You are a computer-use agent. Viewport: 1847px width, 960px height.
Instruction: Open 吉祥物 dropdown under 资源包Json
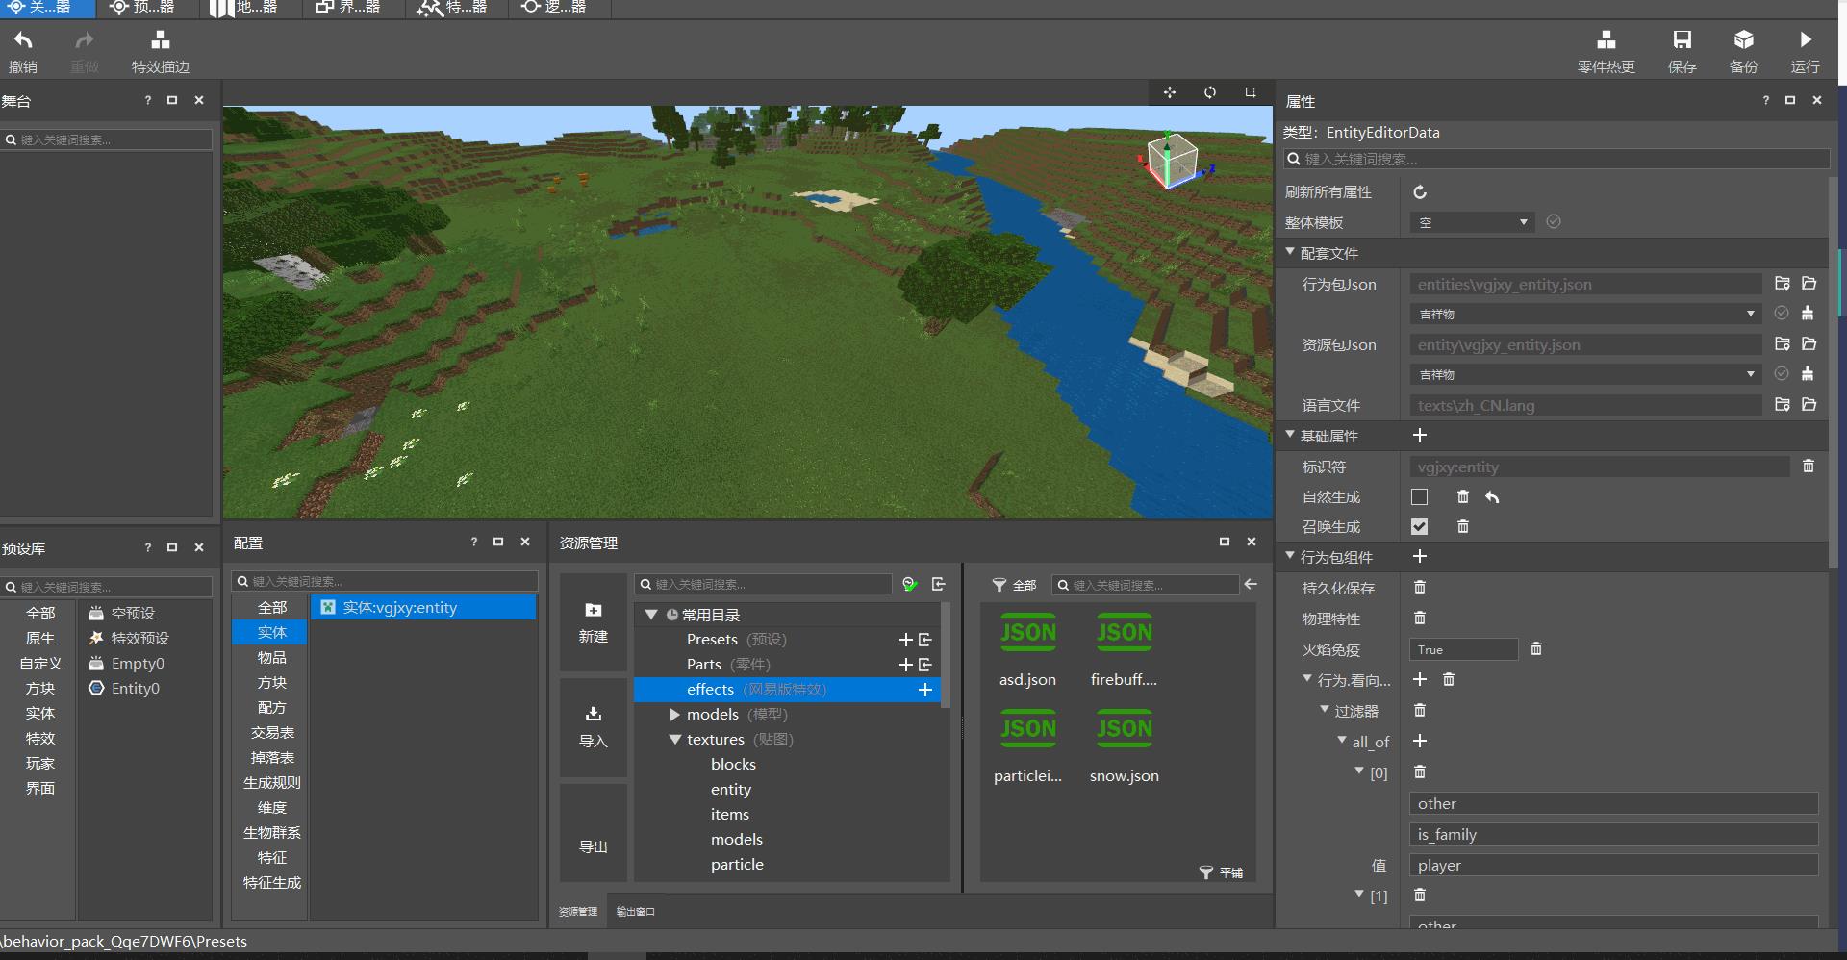1585,374
